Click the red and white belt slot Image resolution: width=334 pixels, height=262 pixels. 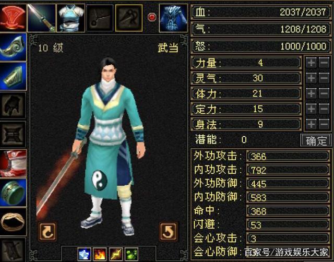[13, 163]
